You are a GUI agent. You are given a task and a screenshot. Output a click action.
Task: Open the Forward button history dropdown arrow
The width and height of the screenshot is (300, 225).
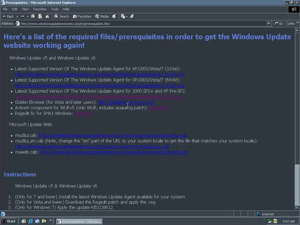pyautogui.click(x=28, y=17)
